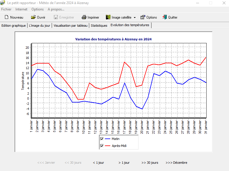
Task: Click the application icon in title bar
Action: (x=3, y=3)
